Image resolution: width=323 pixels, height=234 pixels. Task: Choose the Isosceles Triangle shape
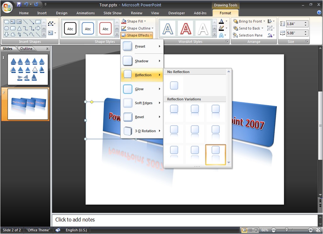pyautogui.click(x=19, y=28)
